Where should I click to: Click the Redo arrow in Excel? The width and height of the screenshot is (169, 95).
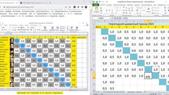point(103,2)
